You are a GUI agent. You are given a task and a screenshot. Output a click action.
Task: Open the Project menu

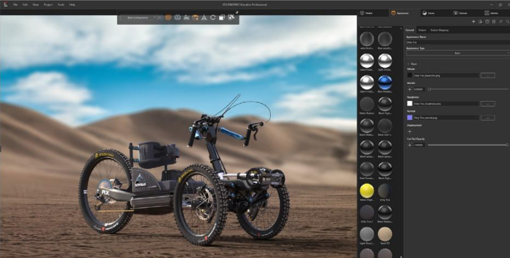[x=48, y=5]
